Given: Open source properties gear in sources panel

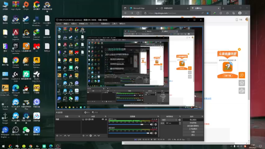Looking at the screenshot, I should point(90,135).
